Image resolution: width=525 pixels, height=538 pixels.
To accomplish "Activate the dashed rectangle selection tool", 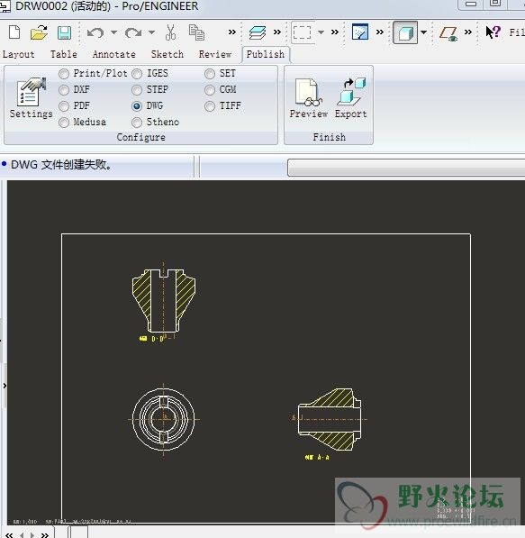I will coord(302,32).
